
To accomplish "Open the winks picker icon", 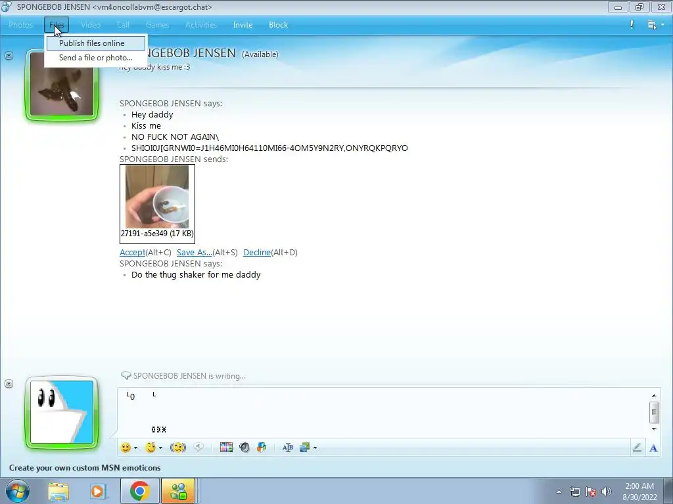I will pyautogui.click(x=151, y=448).
